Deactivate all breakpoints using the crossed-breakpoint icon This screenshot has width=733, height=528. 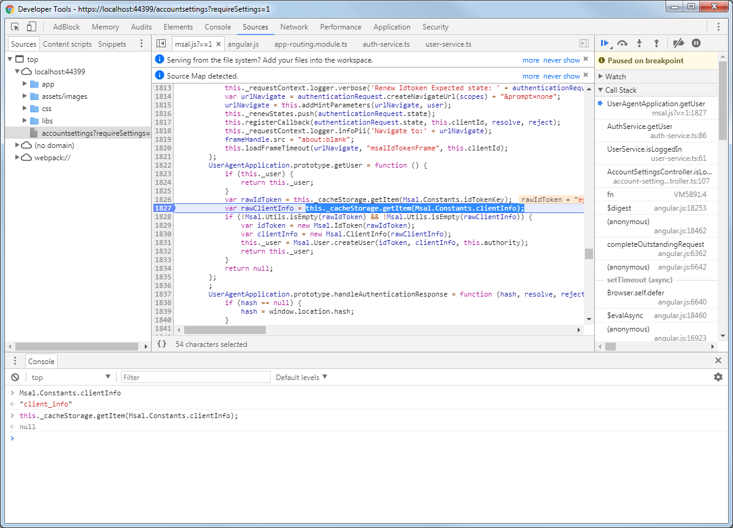(x=678, y=43)
